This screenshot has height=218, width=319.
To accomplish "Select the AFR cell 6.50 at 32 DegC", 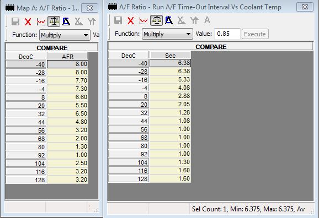I will [x=67, y=113].
